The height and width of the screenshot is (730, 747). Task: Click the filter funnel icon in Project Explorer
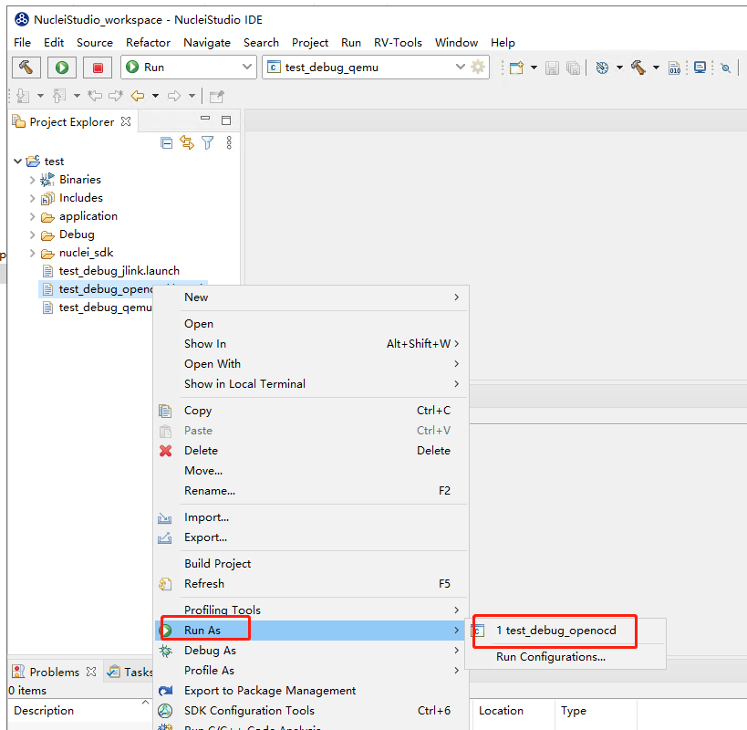pyautogui.click(x=208, y=142)
